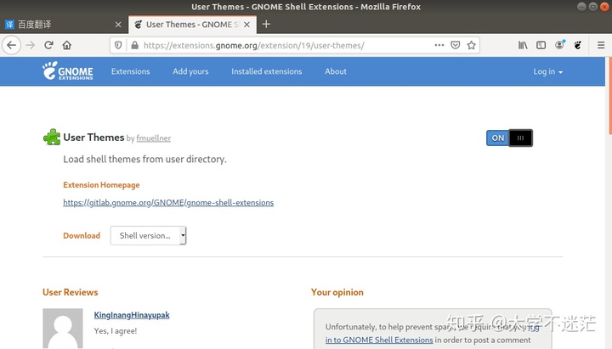Click the 'Yes, I agree!' review text
Image resolution: width=612 pixels, height=349 pixels.
pyautogui.click(x=116, y=331)
